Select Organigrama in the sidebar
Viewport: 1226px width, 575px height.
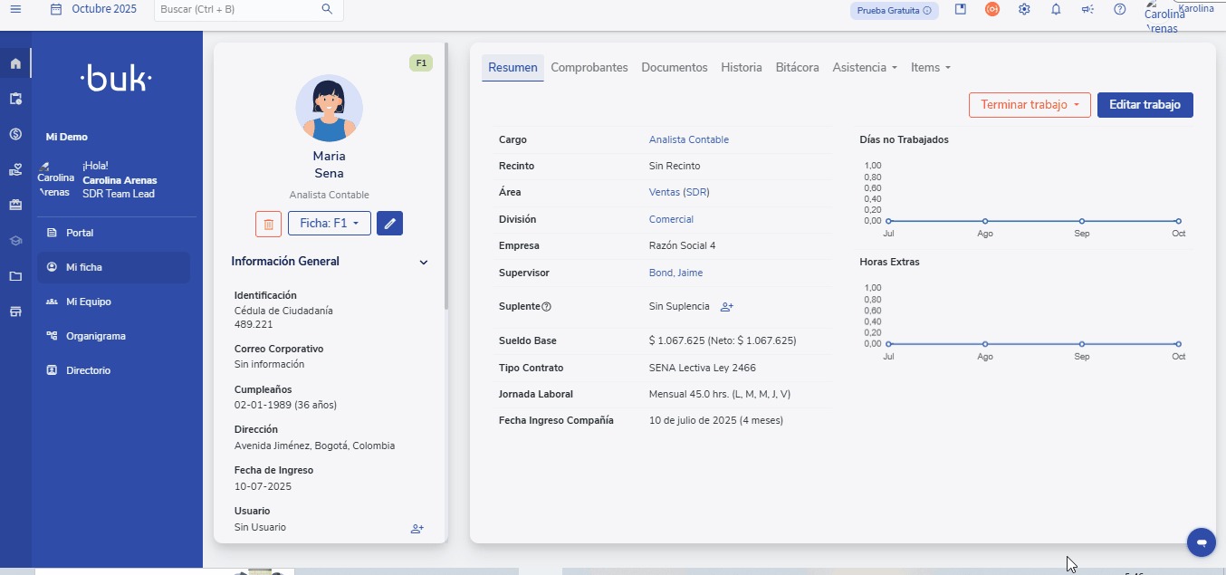click(x=95, y=336)
